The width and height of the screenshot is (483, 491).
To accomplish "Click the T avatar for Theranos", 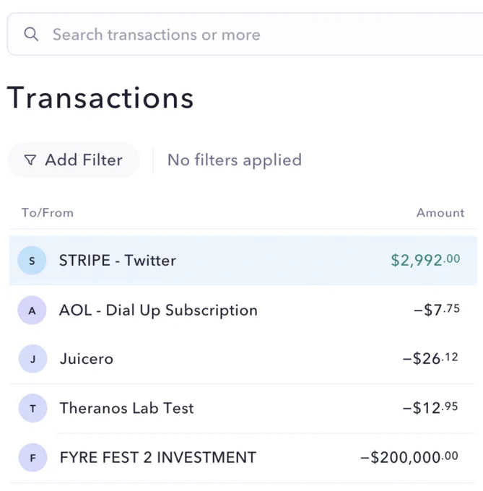I will coord(32,409).
